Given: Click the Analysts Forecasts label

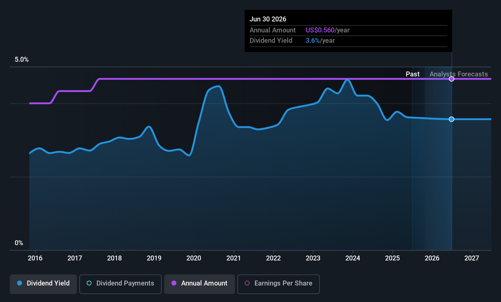Looking at the screenshot, I should coord(459,74).
